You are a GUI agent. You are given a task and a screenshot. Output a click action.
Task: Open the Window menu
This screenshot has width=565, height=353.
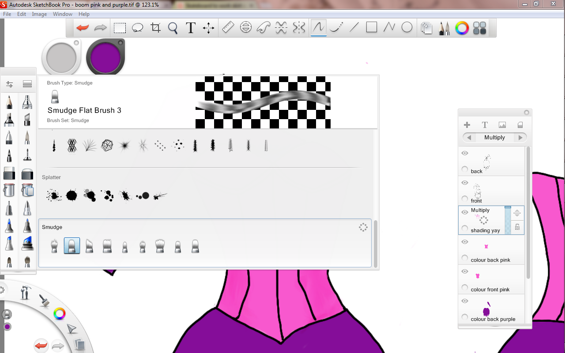(63, 14)
